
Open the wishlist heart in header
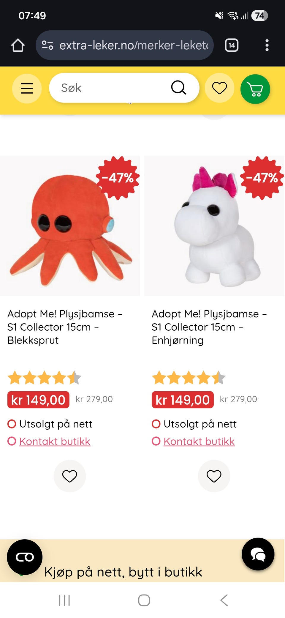[219, 88]
